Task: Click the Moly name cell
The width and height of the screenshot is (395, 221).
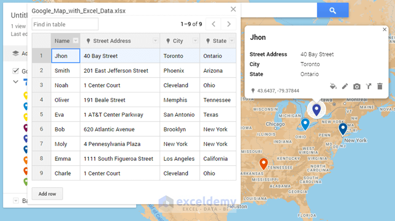Action: [65, 144]
